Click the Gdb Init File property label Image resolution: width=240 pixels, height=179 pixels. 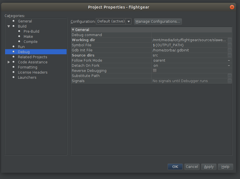pos(82,50)
